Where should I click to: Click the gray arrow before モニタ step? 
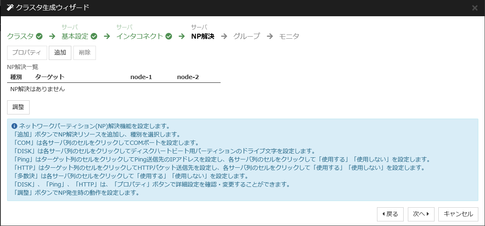tap(270, 36)
